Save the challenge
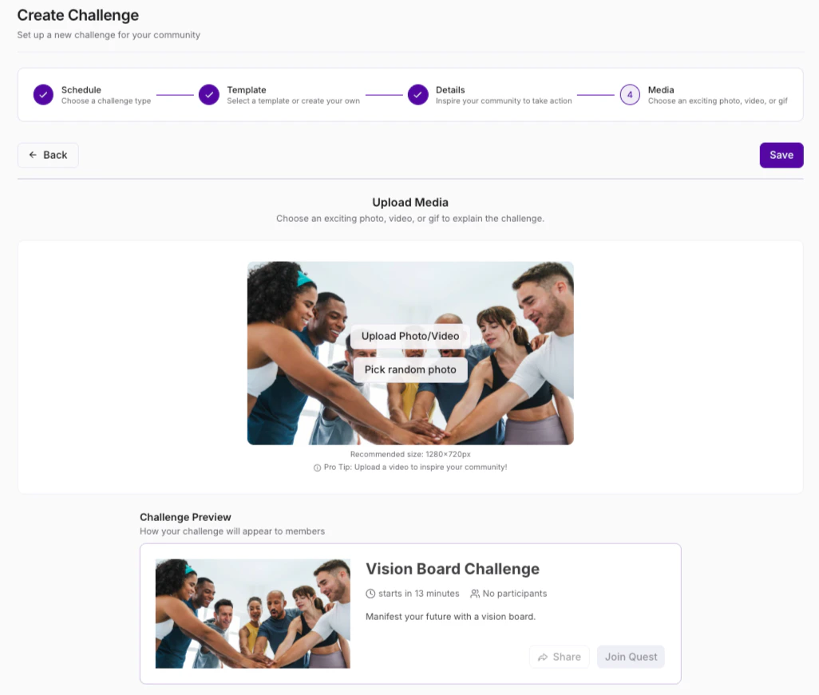The width and height of the screenshot is (819, 695). click(781, 155)
